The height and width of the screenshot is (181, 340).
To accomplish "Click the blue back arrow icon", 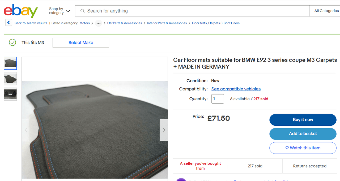I will coord(8,23).
